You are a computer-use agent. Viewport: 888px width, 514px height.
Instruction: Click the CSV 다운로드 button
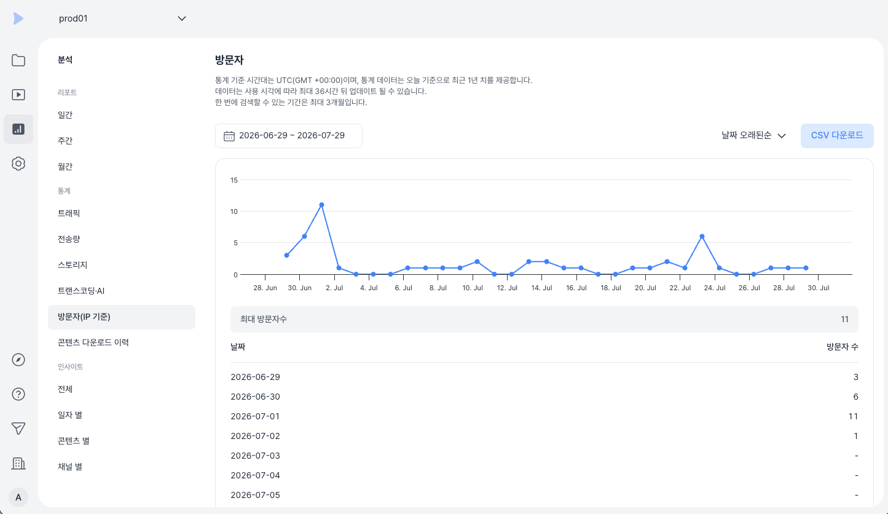837,136
